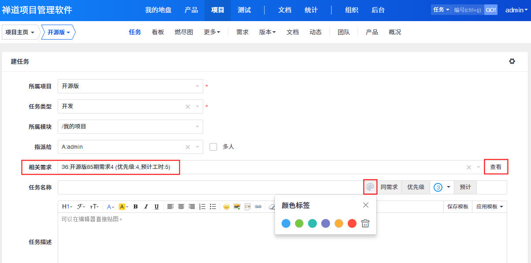Center align text in the editor
Image resolution: width=531 pixels, height=263 pixels.
click(x=181, y=206)
